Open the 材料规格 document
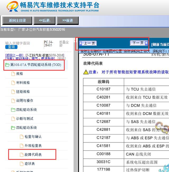This screenshot has width=169, height=172. (x=23, y=83)
